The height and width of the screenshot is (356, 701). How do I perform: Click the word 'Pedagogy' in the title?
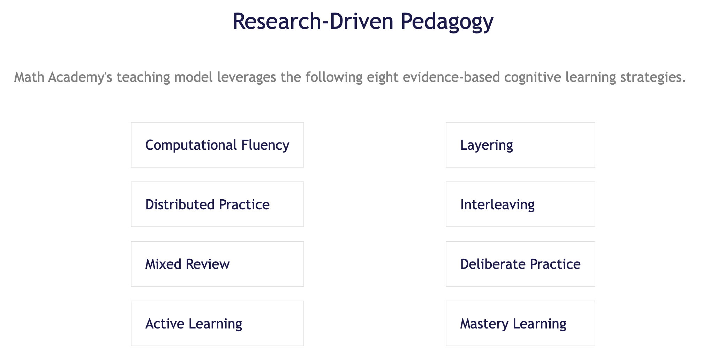coord(447,22)
